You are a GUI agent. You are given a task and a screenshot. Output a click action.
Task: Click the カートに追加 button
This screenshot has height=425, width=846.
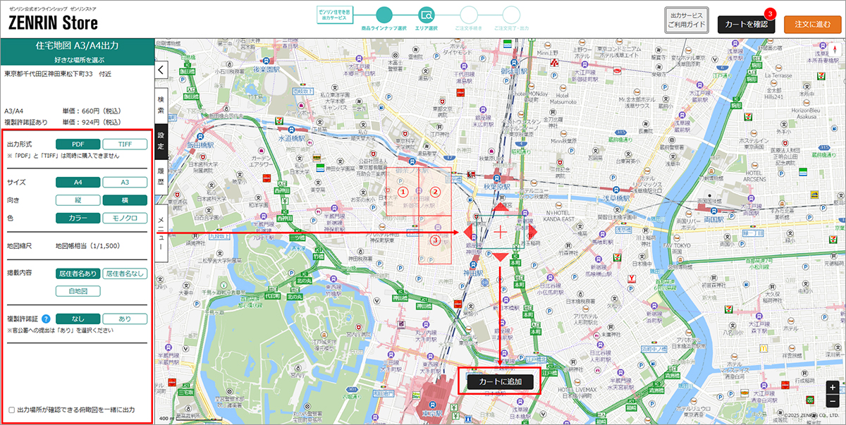[x=500, y=381]
